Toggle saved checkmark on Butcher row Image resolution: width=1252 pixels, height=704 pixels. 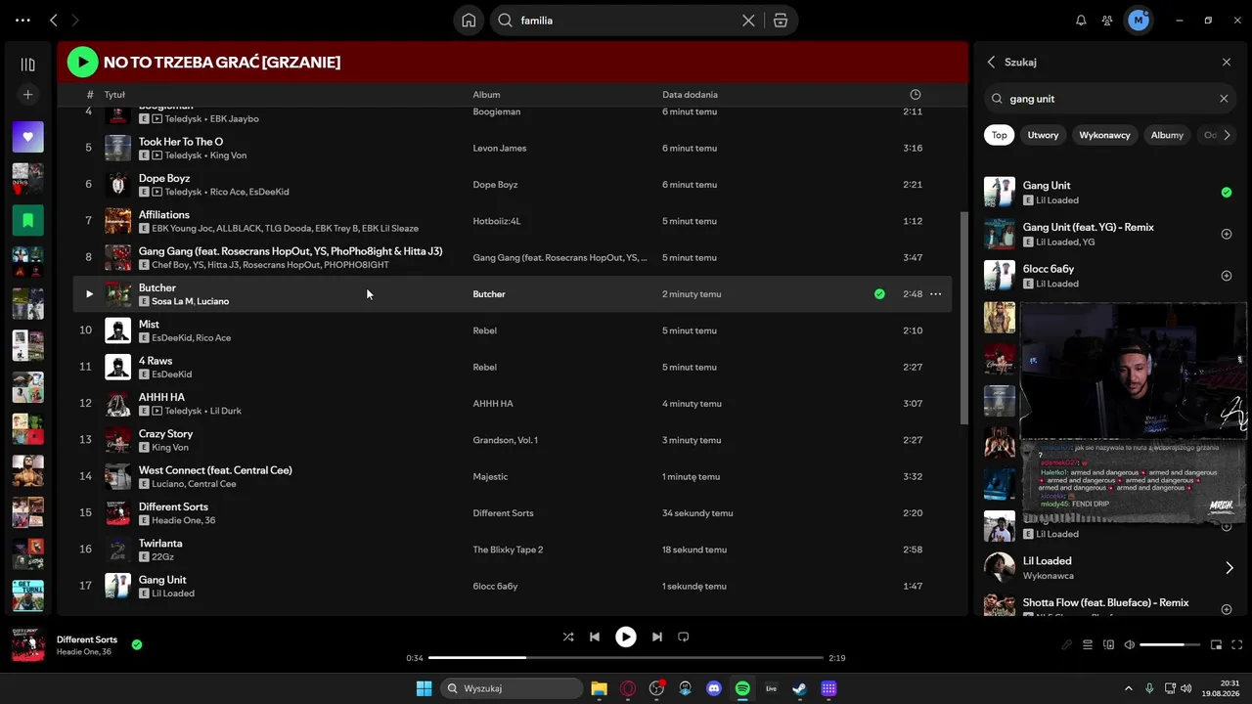coord(879,294)
